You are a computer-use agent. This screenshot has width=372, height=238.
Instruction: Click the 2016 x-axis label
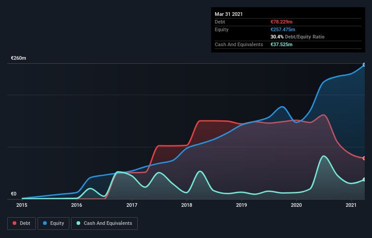click(77, 205)
